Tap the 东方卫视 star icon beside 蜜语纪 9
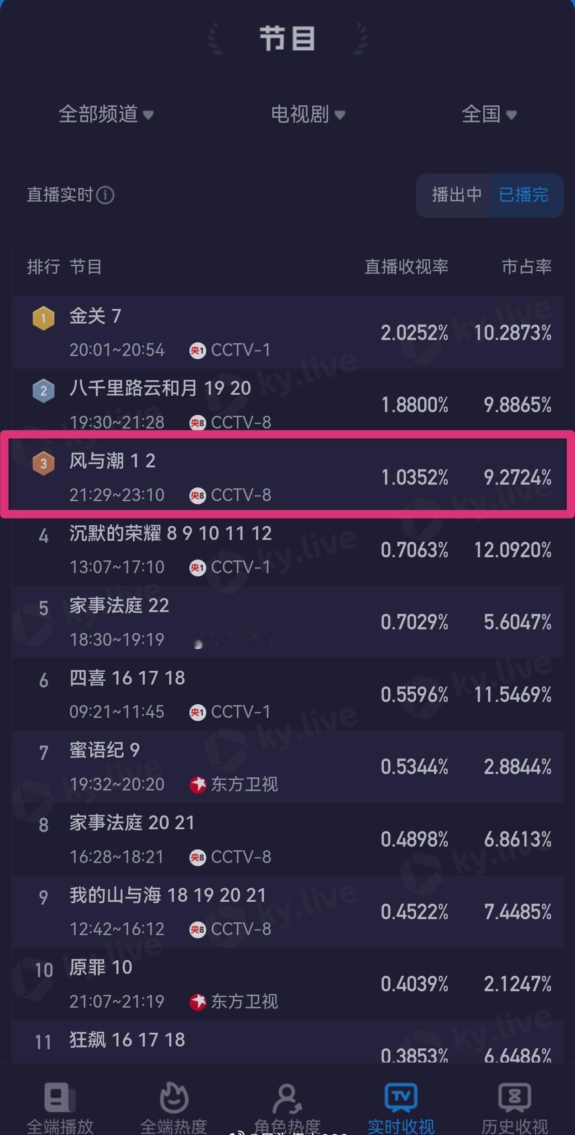Image resolution: width=575 pixels, height=1135 pixels. [198, 785]
